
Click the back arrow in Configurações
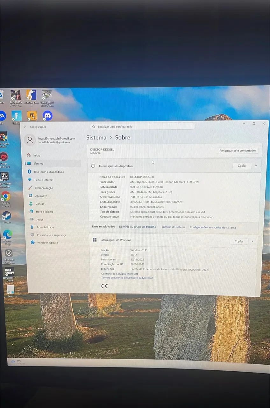pos(25,127)
